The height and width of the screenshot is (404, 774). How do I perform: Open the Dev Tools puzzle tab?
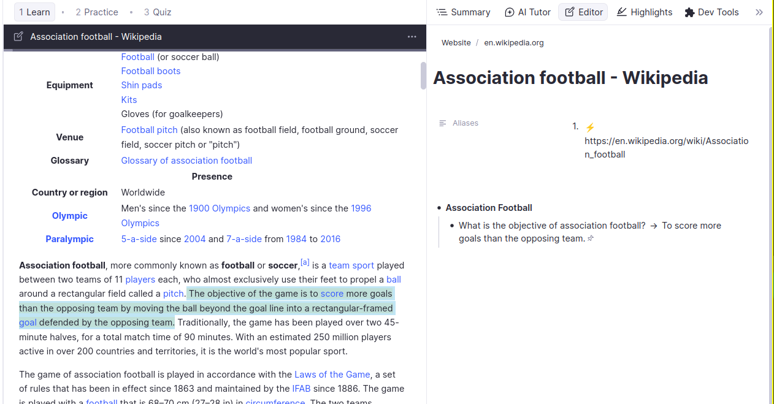(x=711, y=12)
